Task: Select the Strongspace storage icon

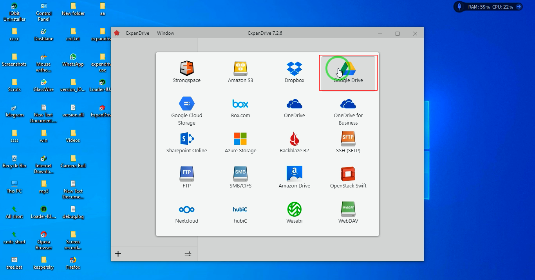Action: 187,69
